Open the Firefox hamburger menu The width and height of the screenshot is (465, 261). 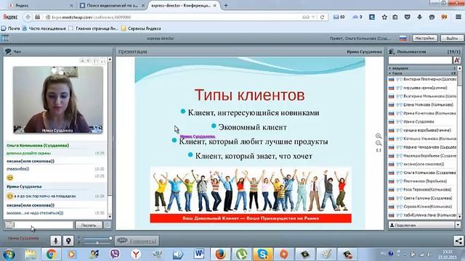tap(458, 17)
